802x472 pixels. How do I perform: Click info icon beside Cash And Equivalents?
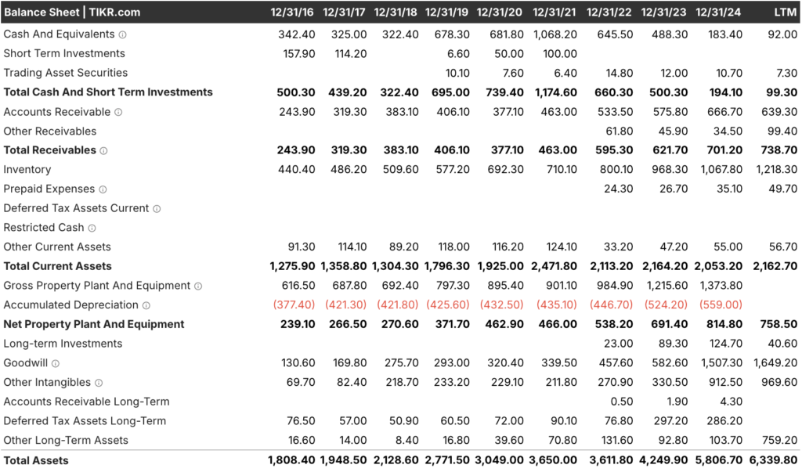coord(122,34)
